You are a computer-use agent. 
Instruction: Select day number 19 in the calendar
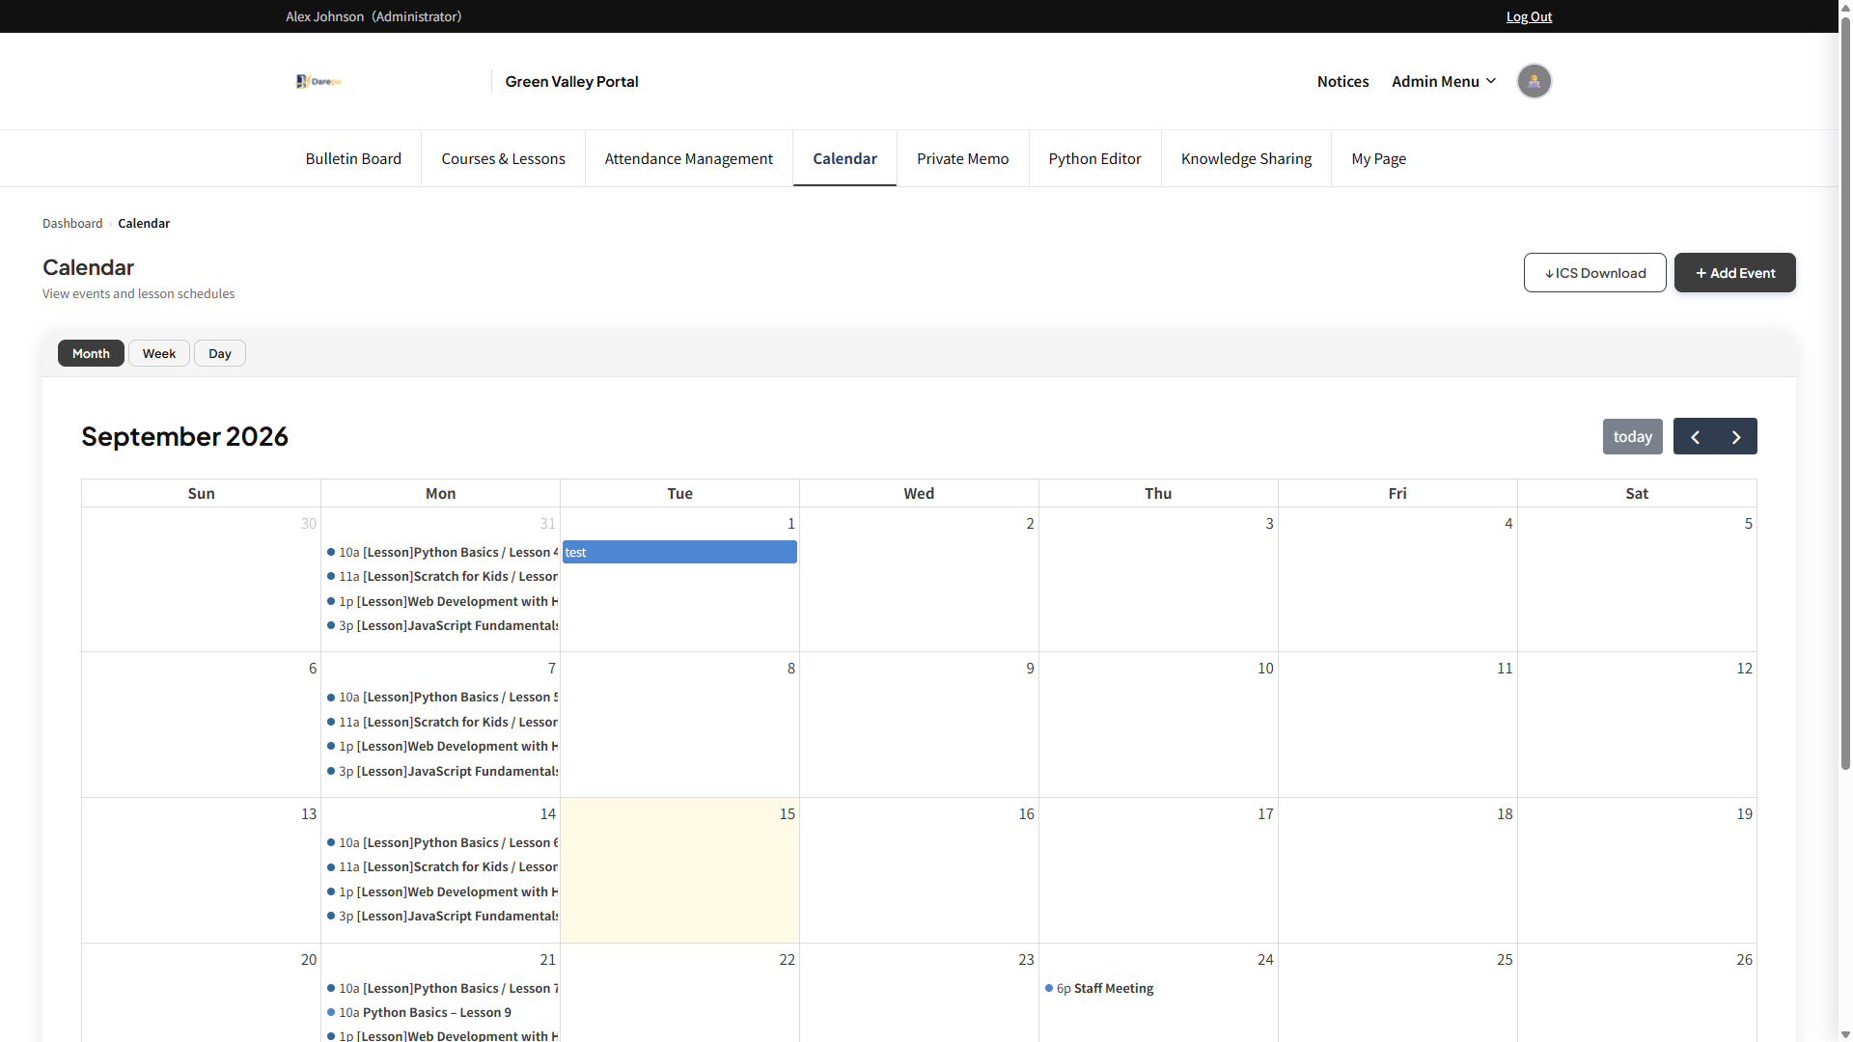pos(1744,813)
